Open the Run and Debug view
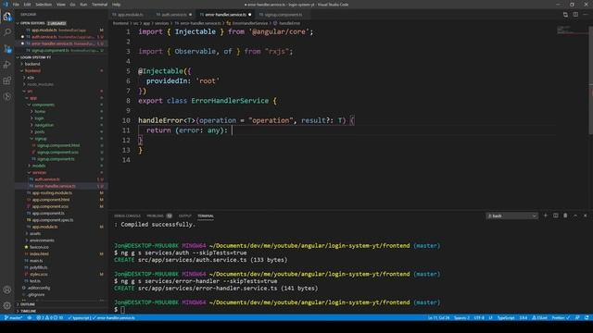Viewport: 593px width, 333px height. (x=7, y=65)
